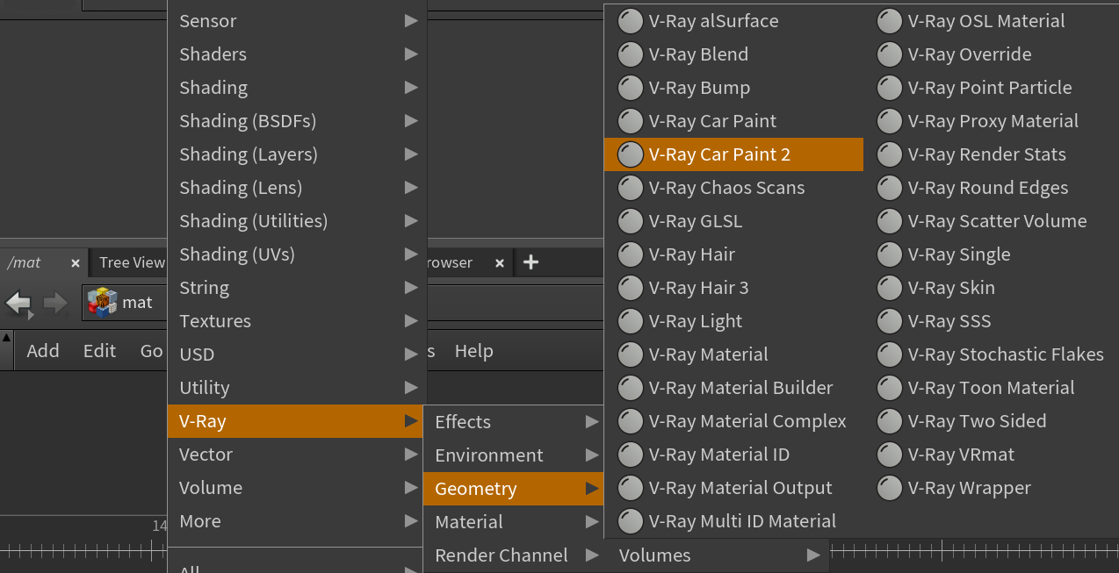Expand the Volumes submenu arrow
1119x573 pixels.
click(813, 555)
